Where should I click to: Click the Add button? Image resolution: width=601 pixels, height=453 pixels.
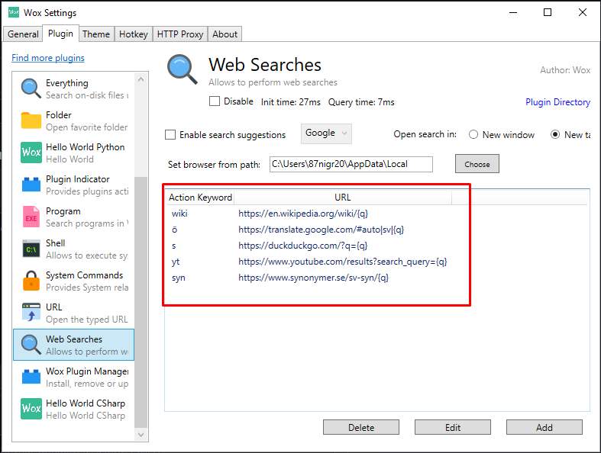point(544,427)
